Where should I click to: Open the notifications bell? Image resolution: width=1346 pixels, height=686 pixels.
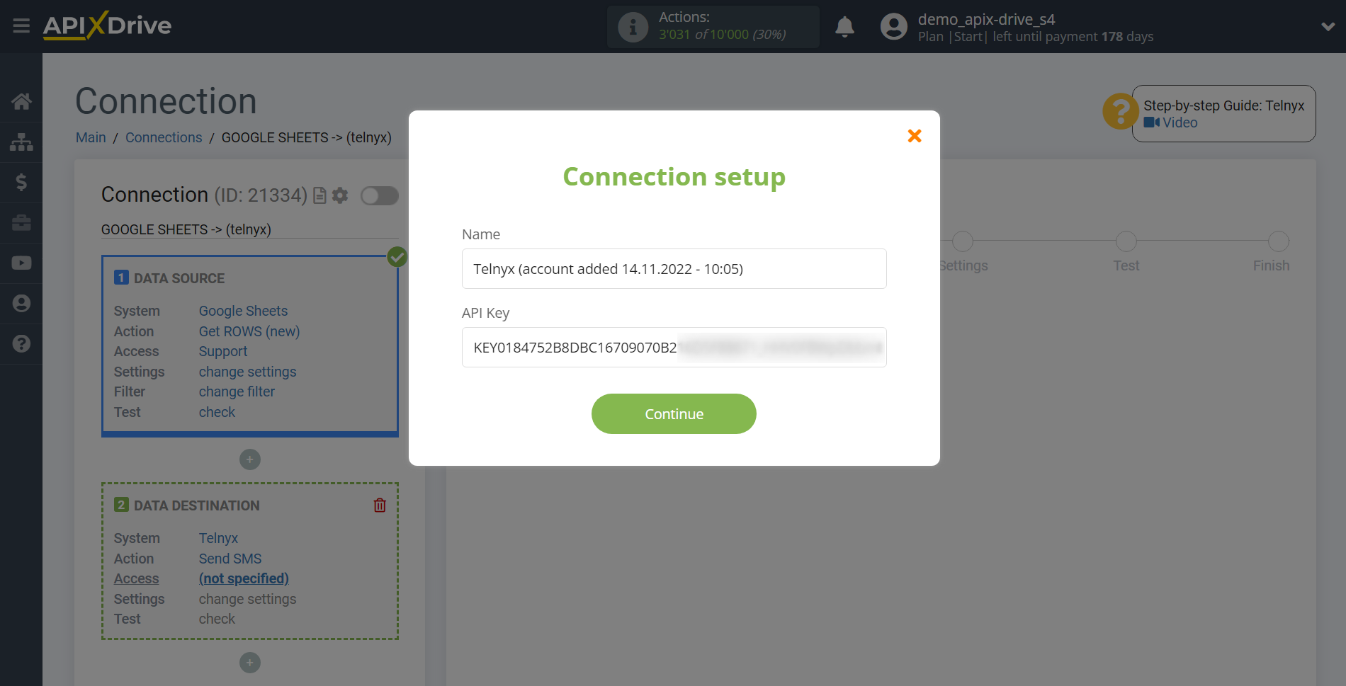click(x=844, y=27)
